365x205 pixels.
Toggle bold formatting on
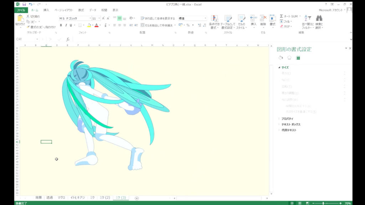click(x=61, y=25)
